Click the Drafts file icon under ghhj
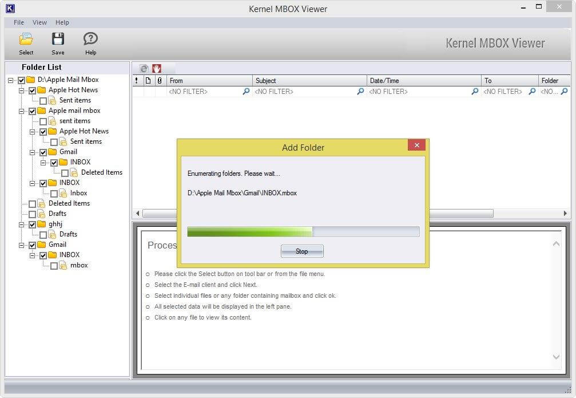The width and height of the screenshot is (576, 398). pos(53,234)
